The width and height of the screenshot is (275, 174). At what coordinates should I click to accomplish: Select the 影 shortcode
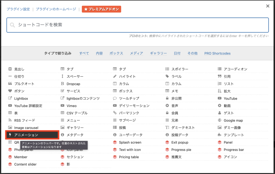[67, 164]
